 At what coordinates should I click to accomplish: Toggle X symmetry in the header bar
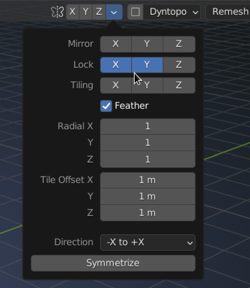coord(72,12)
